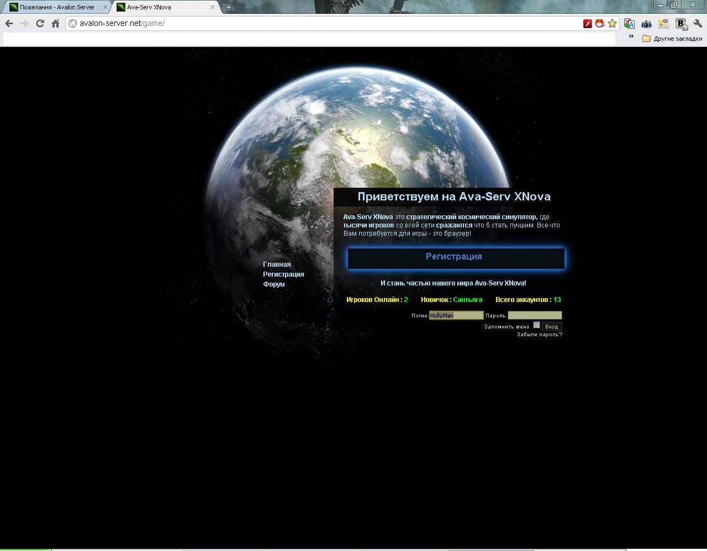Click the red Flash extension icon
Image resolution: width=707 pixels, height=551 pixels.
click(588, 23)
